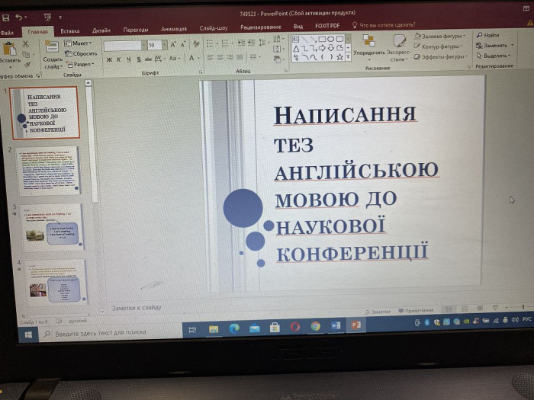Open Google Chrome from the taskbar
The width and height of the screenshot is (534, 400).
315,327
